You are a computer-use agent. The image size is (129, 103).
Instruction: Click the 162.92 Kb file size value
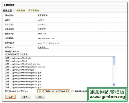coord(42,25)
